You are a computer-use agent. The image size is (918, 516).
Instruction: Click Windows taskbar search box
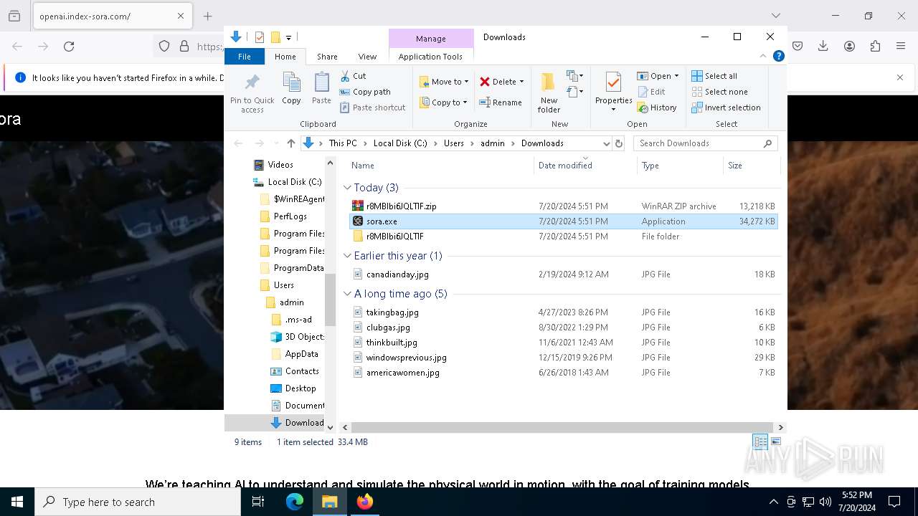pyautogui.click(x=138, y=502)
